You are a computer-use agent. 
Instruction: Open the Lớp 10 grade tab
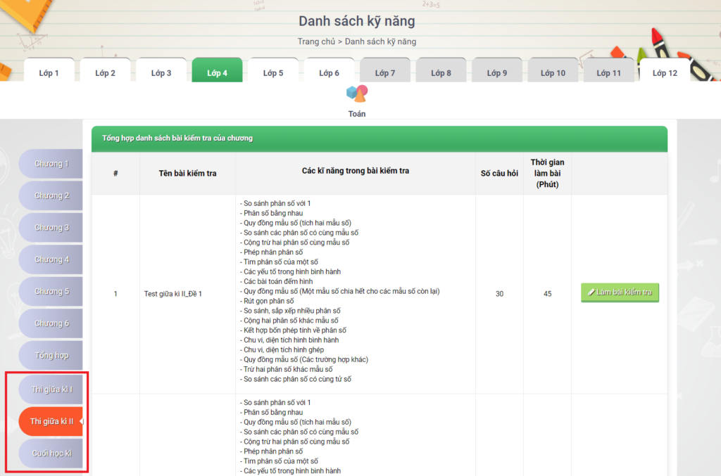click(x=553, y=70)
